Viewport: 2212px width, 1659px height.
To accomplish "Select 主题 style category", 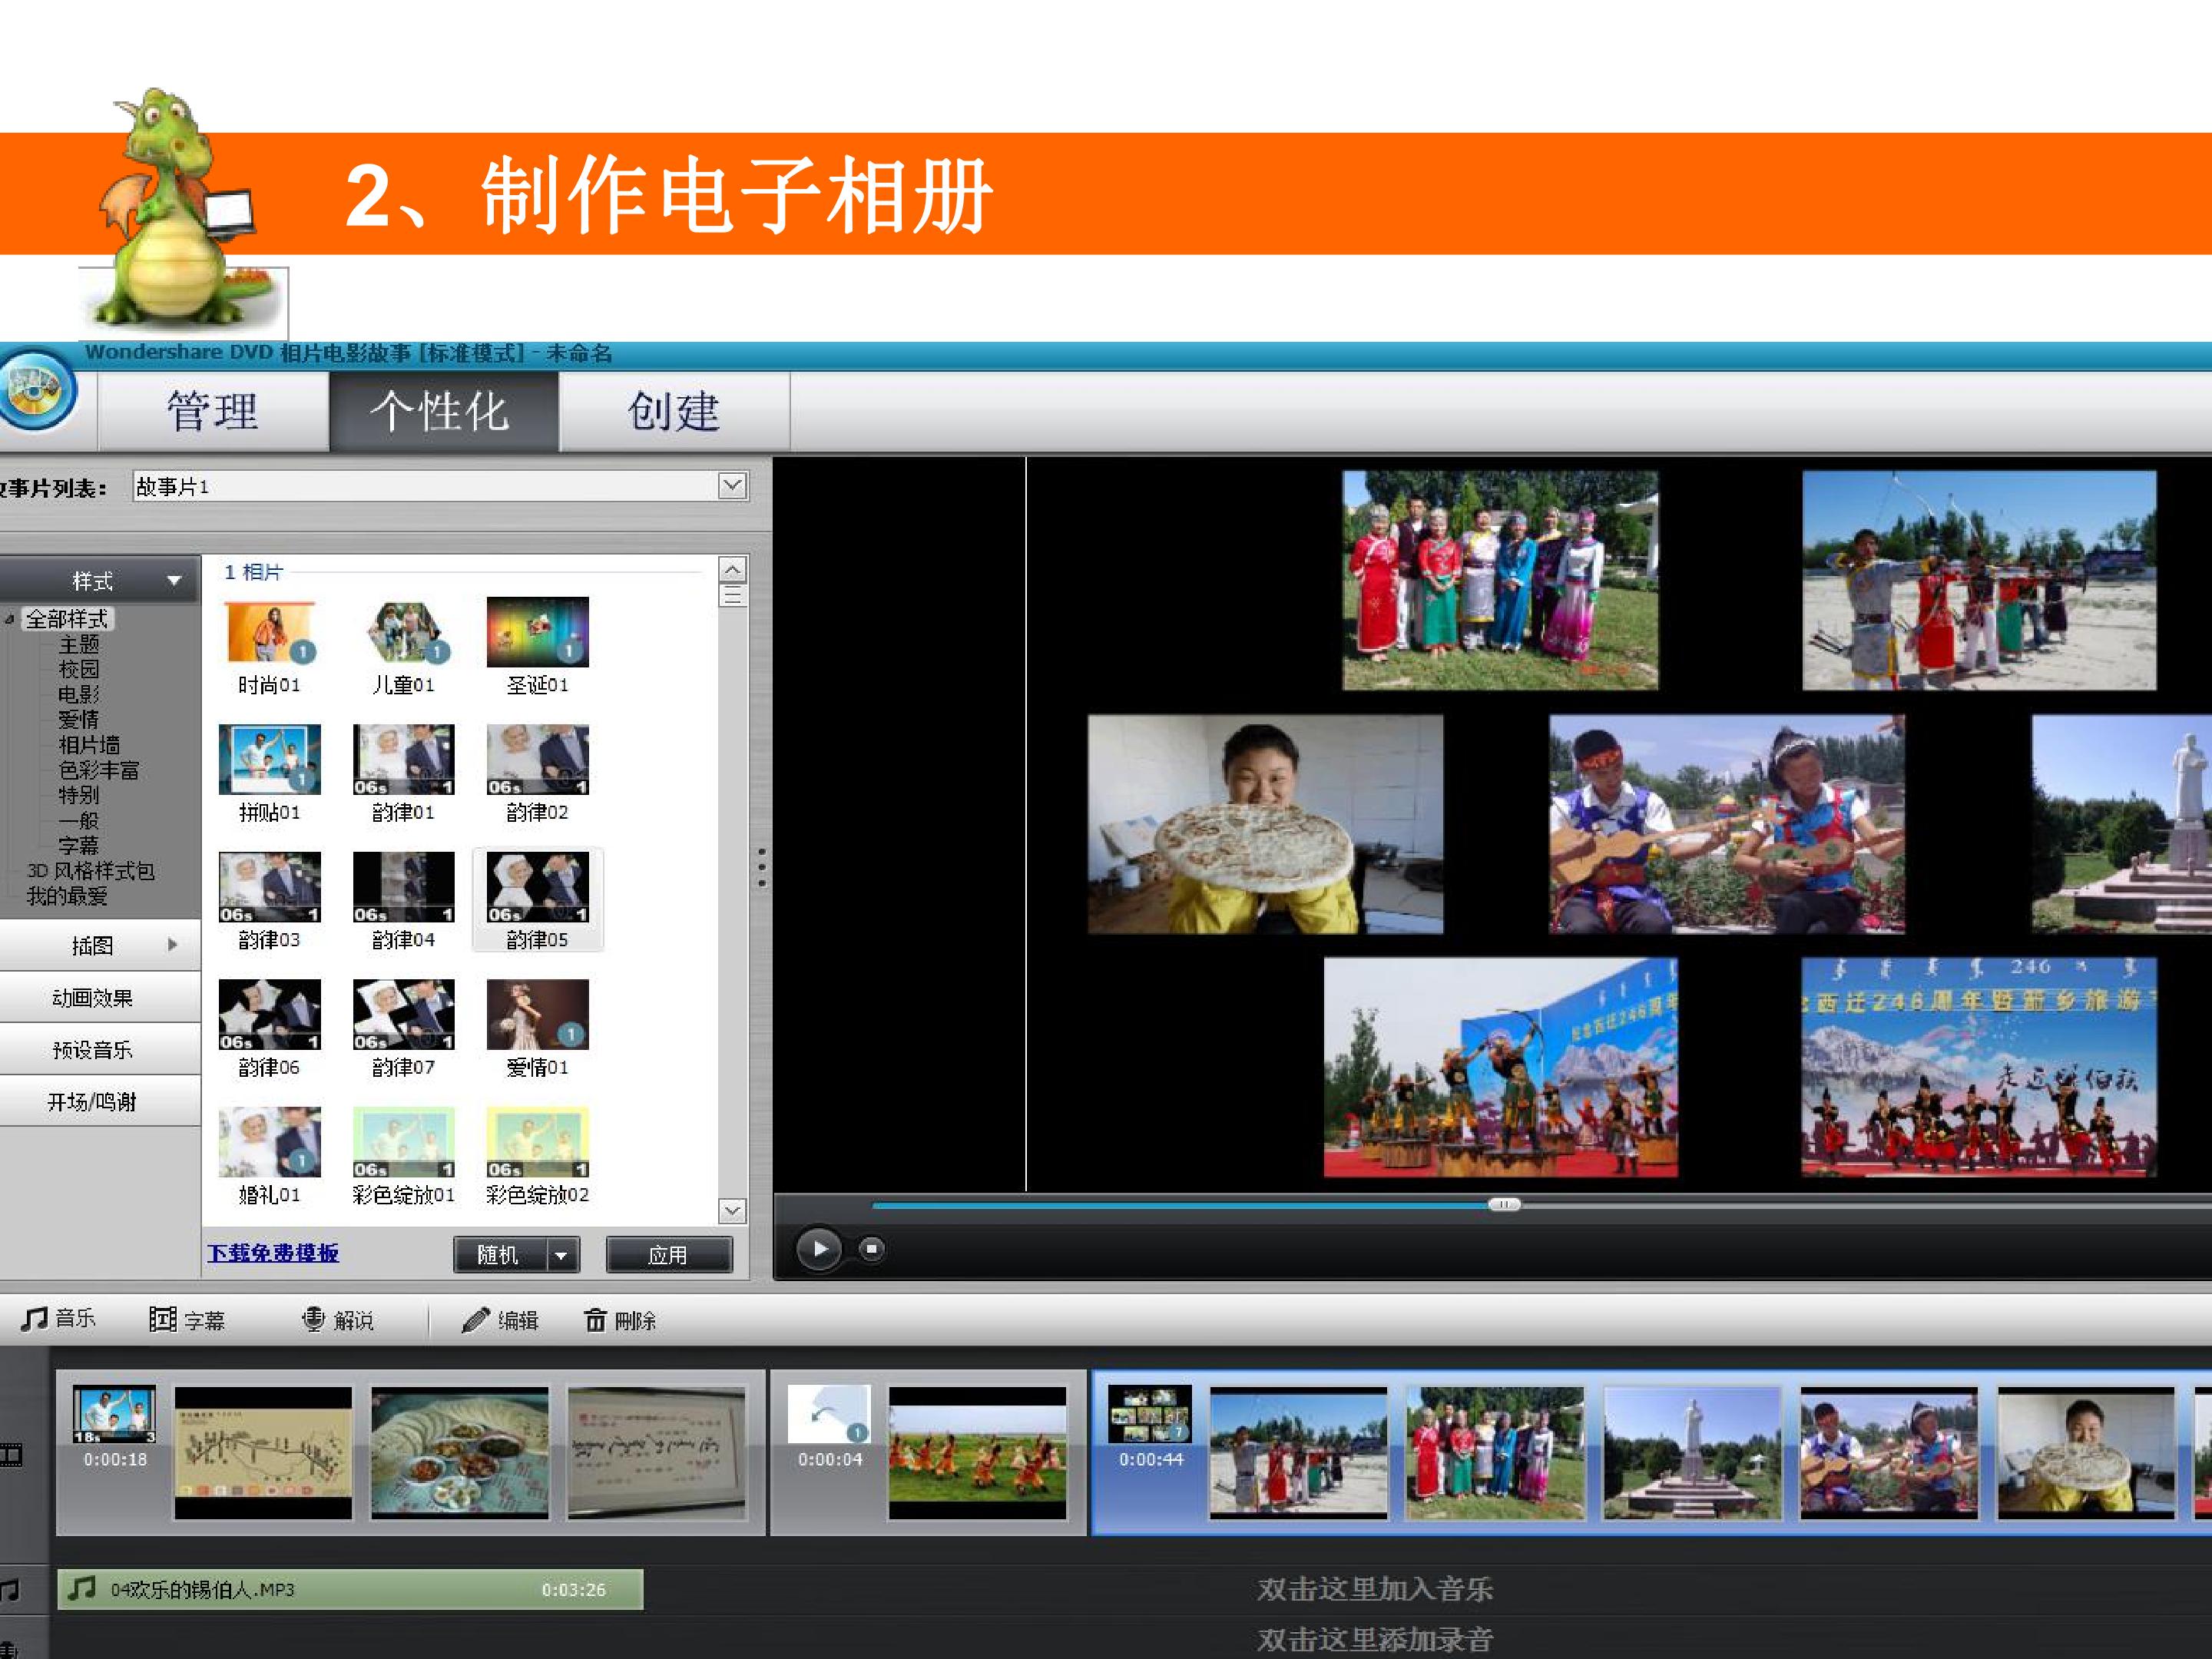I will [x=79, y=645].
